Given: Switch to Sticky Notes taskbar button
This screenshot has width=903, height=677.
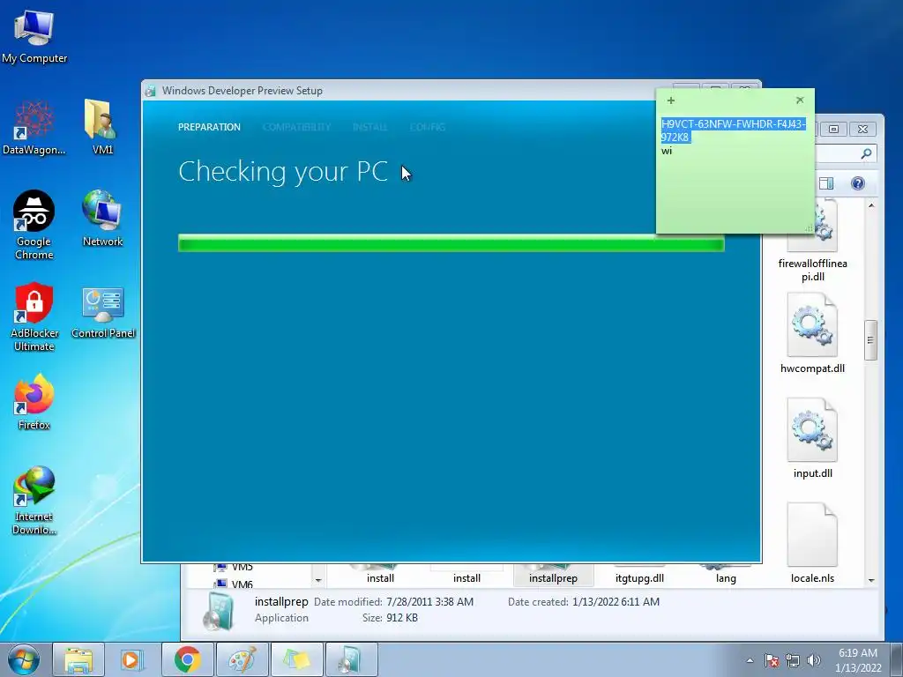Looking at the screenshot, I should click(x=296, y=659).
